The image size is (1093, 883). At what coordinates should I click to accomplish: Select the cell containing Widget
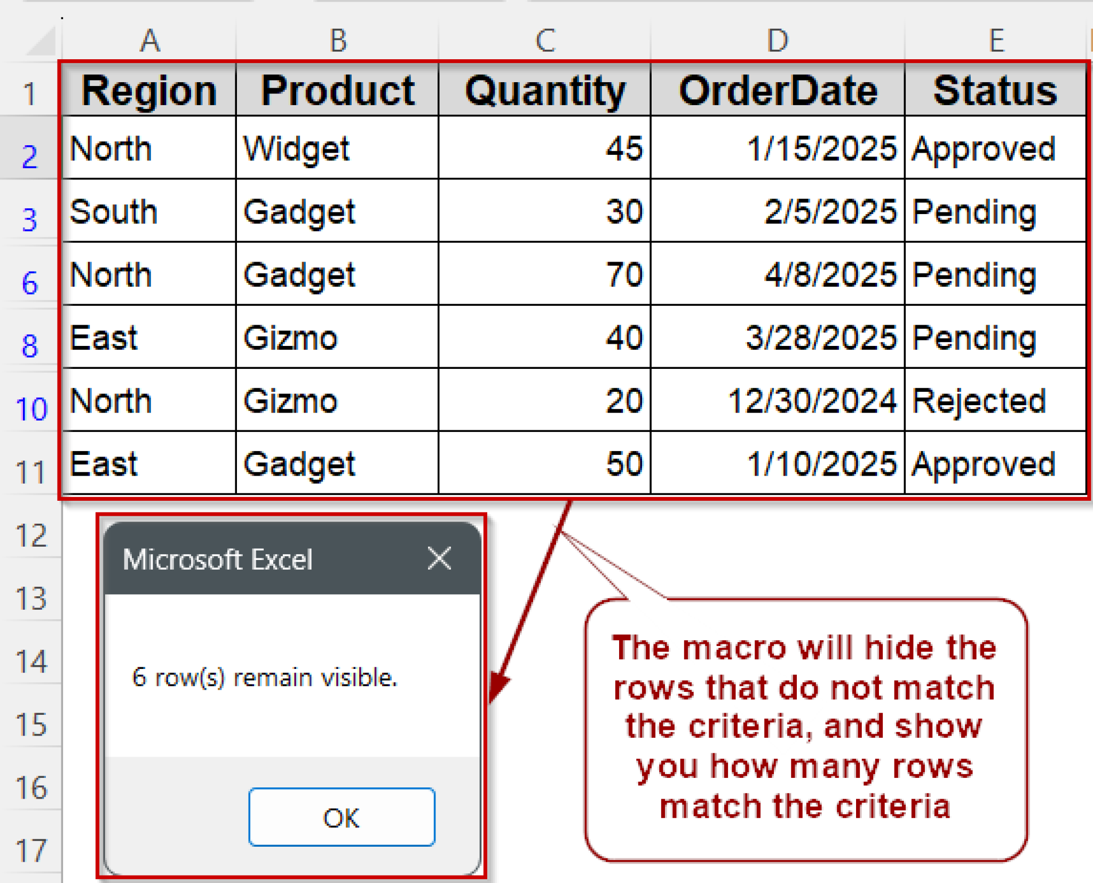tap(337, 148)
